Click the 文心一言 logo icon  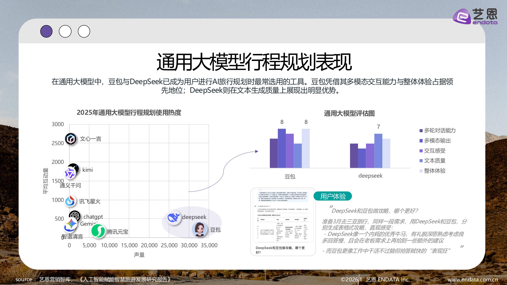click(x=71, y=139)
